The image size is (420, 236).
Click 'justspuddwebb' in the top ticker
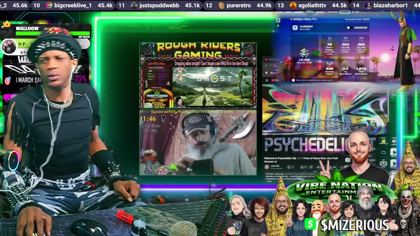coord(159,5)
